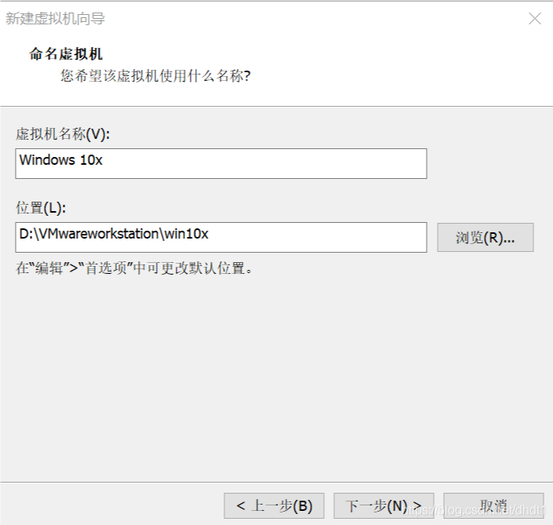The height and width of the screenshot is (525, 553).
Task: Proceed with 下一步(N) button
Action: (x=384, y=505)
